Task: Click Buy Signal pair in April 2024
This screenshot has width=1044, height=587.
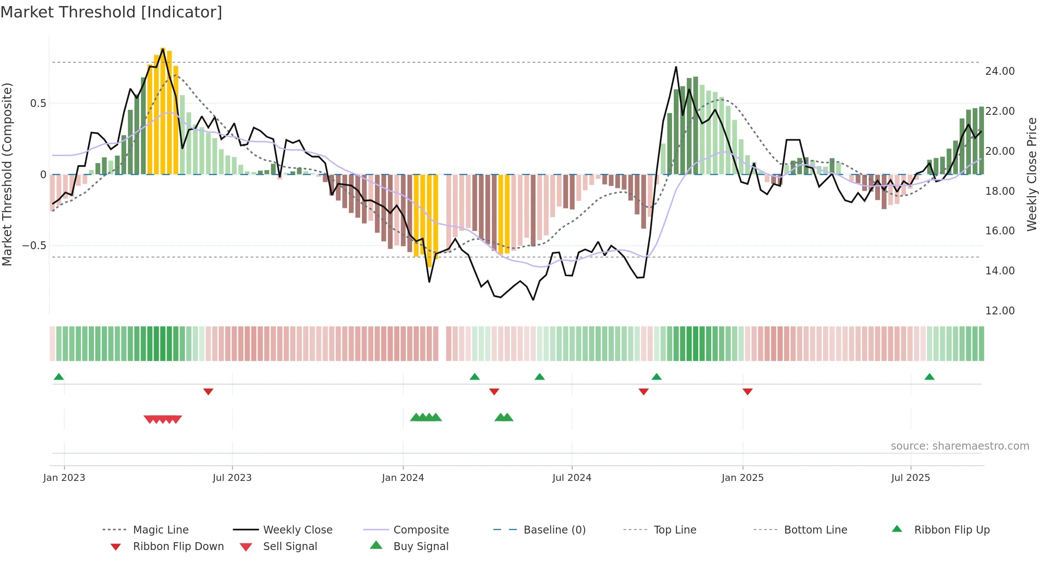Action: [x=504, y=417]
